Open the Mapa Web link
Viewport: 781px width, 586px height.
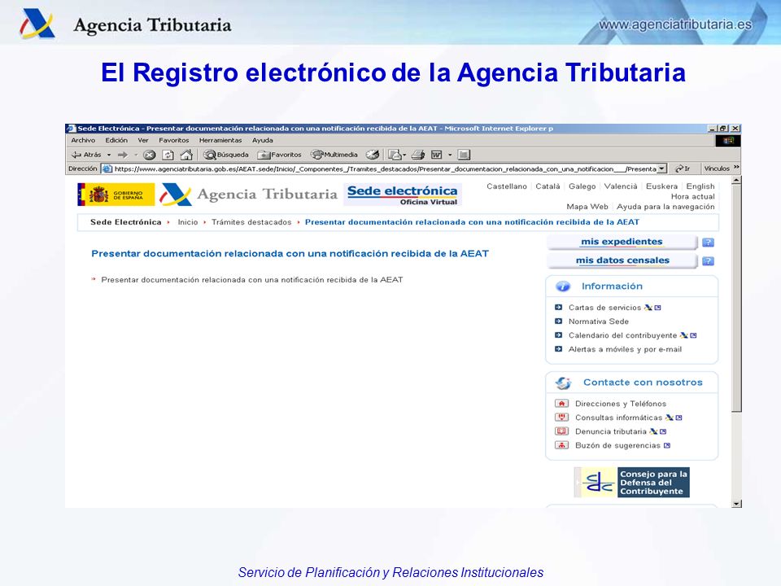(x=587, y=206)
